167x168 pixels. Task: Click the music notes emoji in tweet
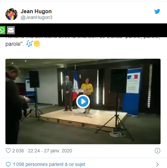pyautogui.click(x=29, y=44)
